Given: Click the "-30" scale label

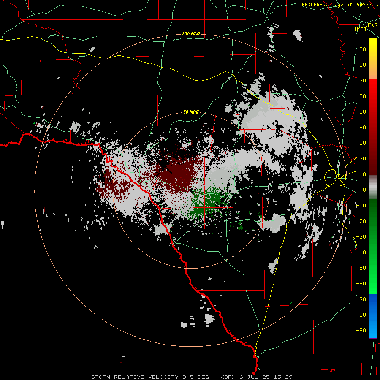Looking at the screenshot, I should click(x=361, y=237).
